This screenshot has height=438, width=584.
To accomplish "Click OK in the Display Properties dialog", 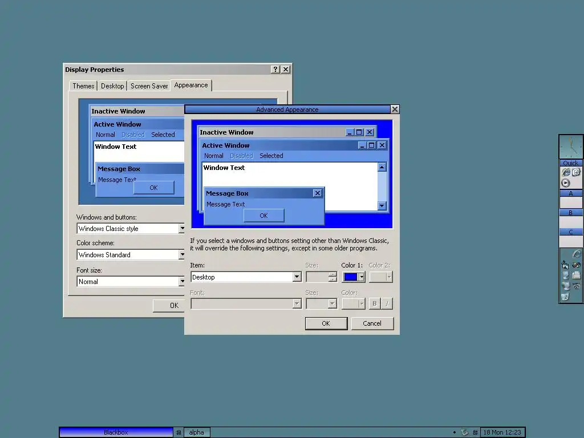I will click(169, 306).
